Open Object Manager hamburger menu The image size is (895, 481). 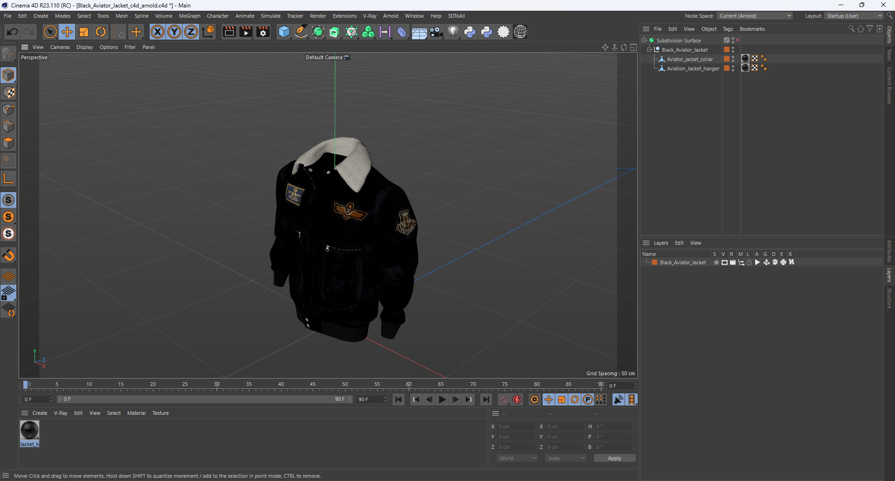coord(646,29)
